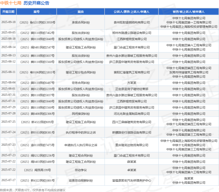Select the date cell 2025-07-17
Image resolution: width=219 pixels, height=192 pixels.
click(x=8, y=180)
